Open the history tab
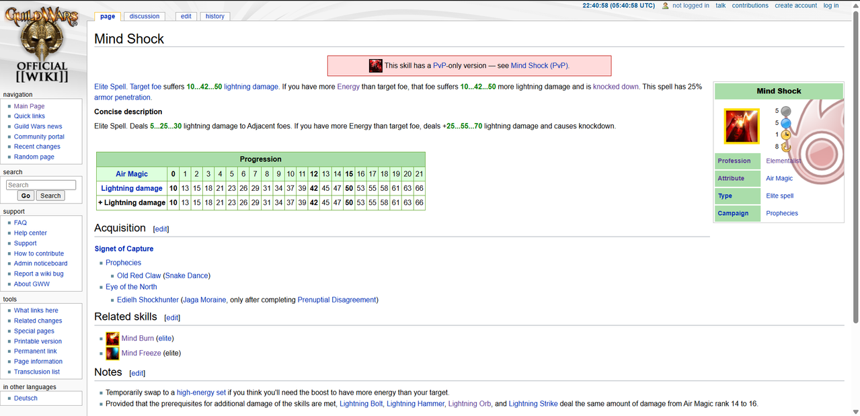The height and width of the screenshot is (416, 860). pos(215,16)
